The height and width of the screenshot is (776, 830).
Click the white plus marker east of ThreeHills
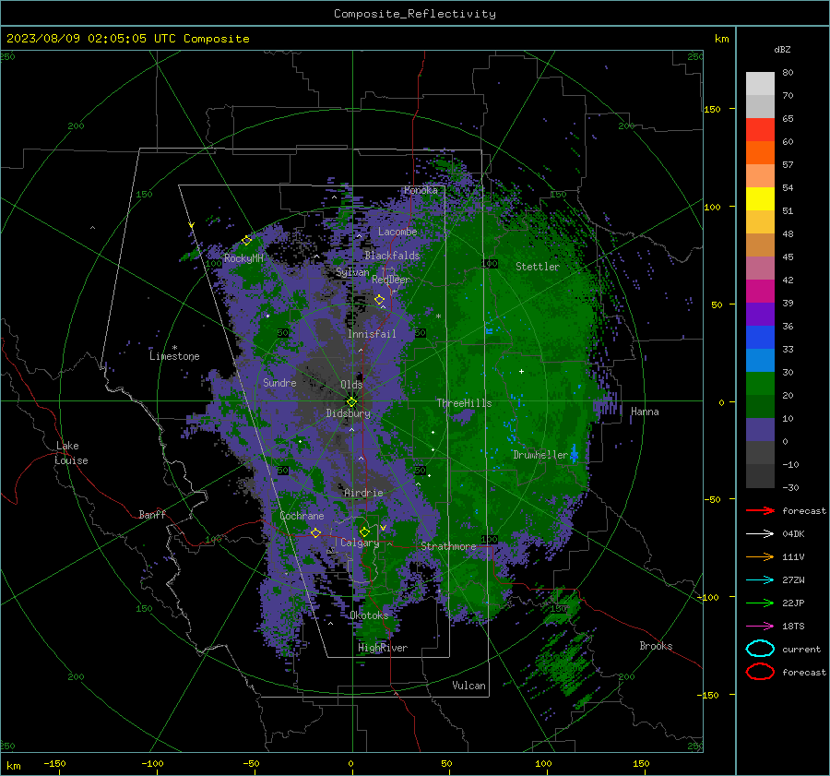click(521, 371)
